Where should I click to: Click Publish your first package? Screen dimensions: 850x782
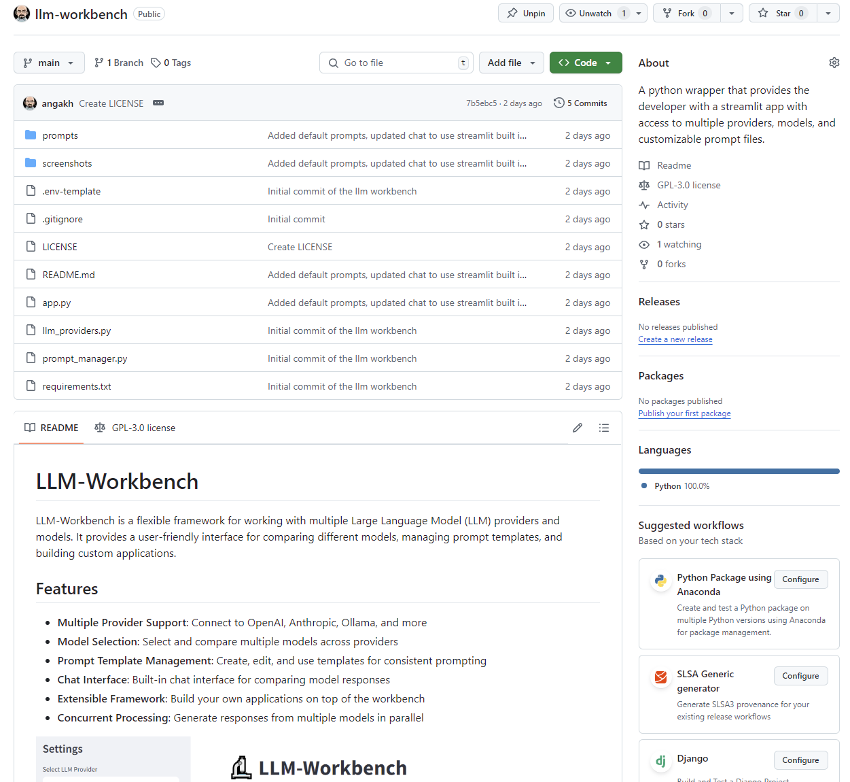[x=685, y=413]
